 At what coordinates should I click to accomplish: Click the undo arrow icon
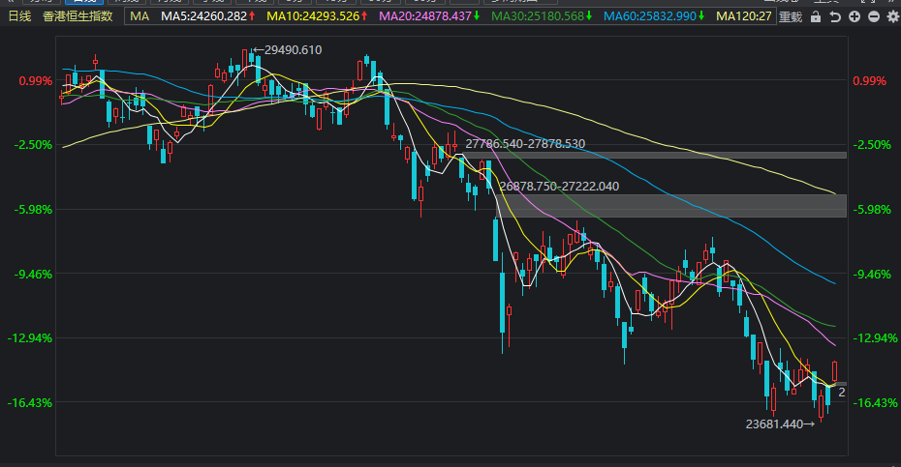[x=834, y=16]
